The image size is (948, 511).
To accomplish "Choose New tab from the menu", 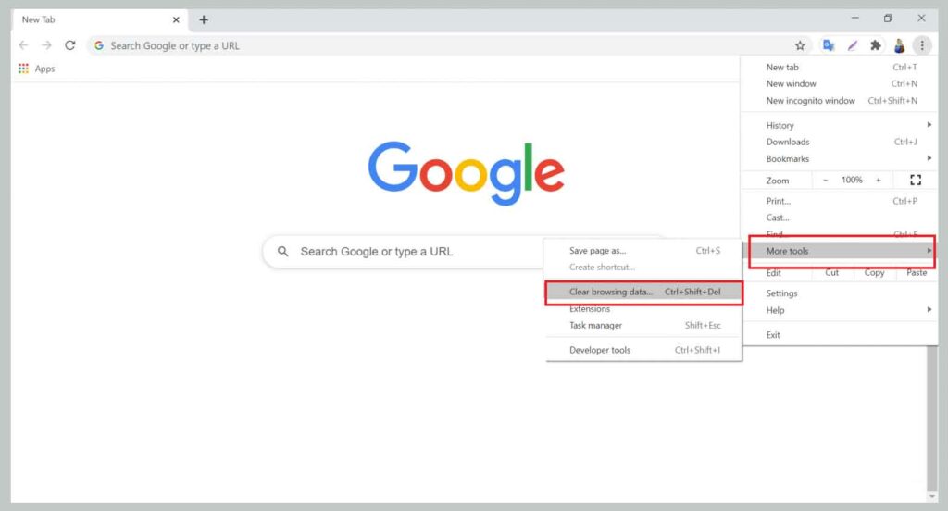I will click(841, 68).
